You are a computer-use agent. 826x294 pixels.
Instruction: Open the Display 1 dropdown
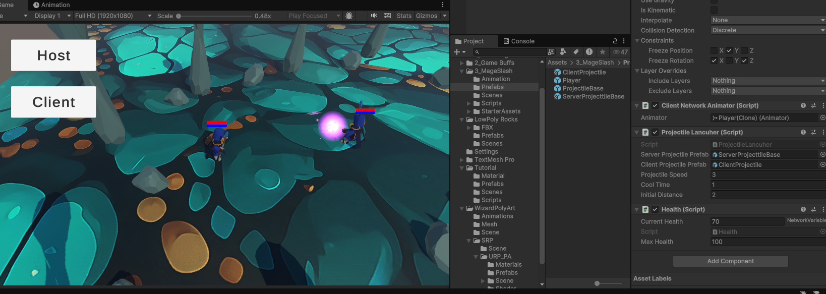pyautogui.click(x=52, y=16)
